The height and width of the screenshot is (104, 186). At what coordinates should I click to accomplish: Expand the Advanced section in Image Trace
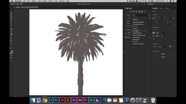tap(126, 29)
